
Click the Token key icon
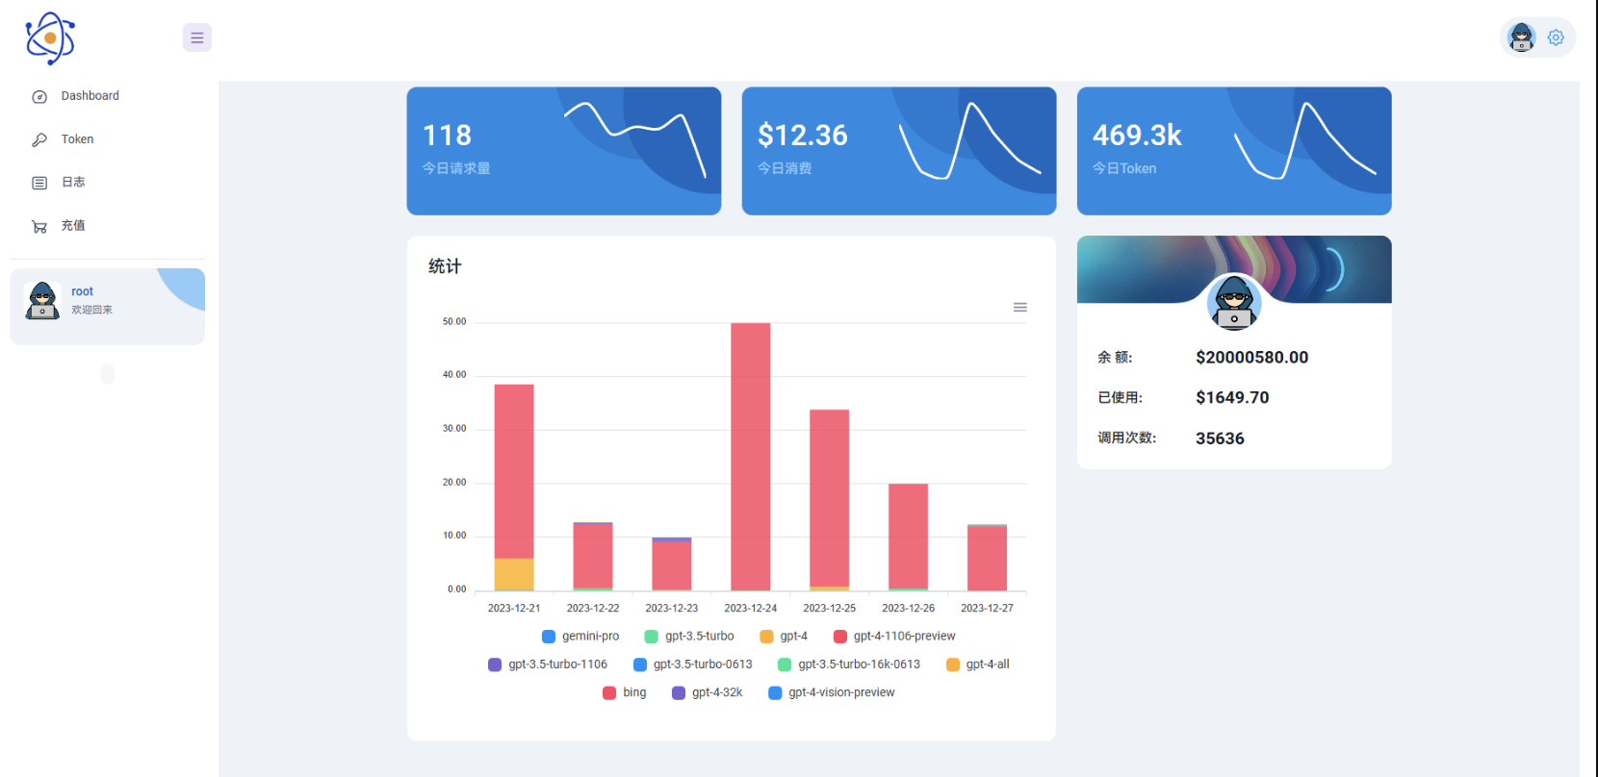(x=39, y=139)
